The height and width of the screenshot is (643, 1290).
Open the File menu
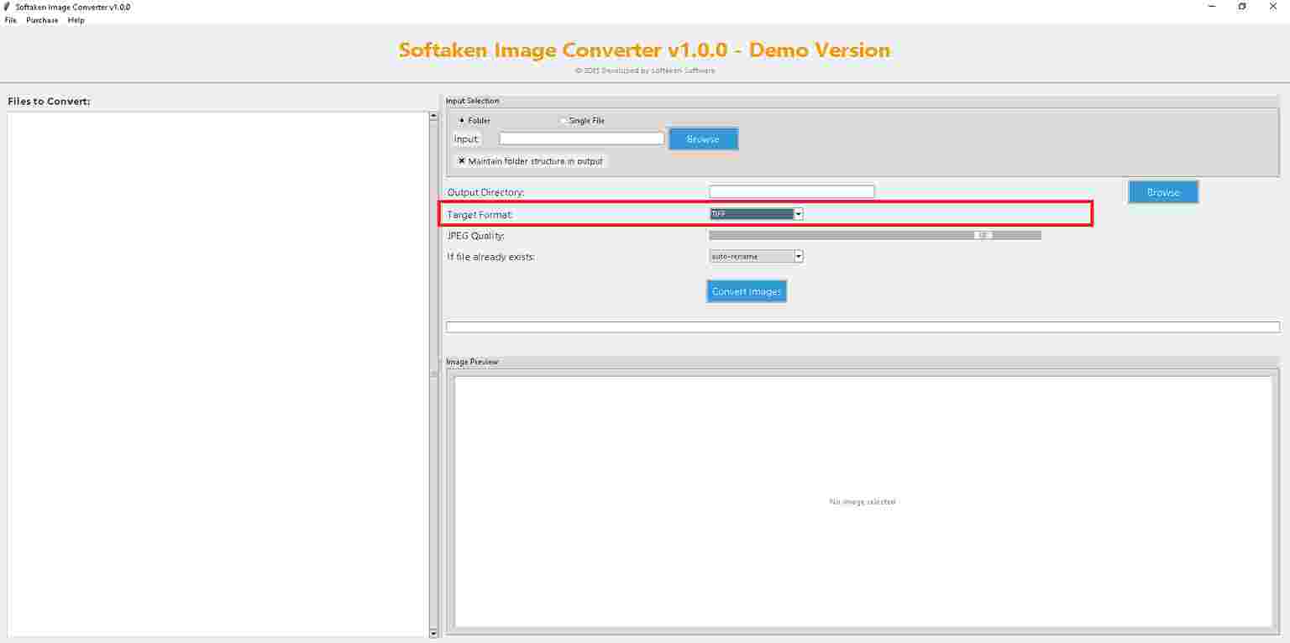point(10,20)
